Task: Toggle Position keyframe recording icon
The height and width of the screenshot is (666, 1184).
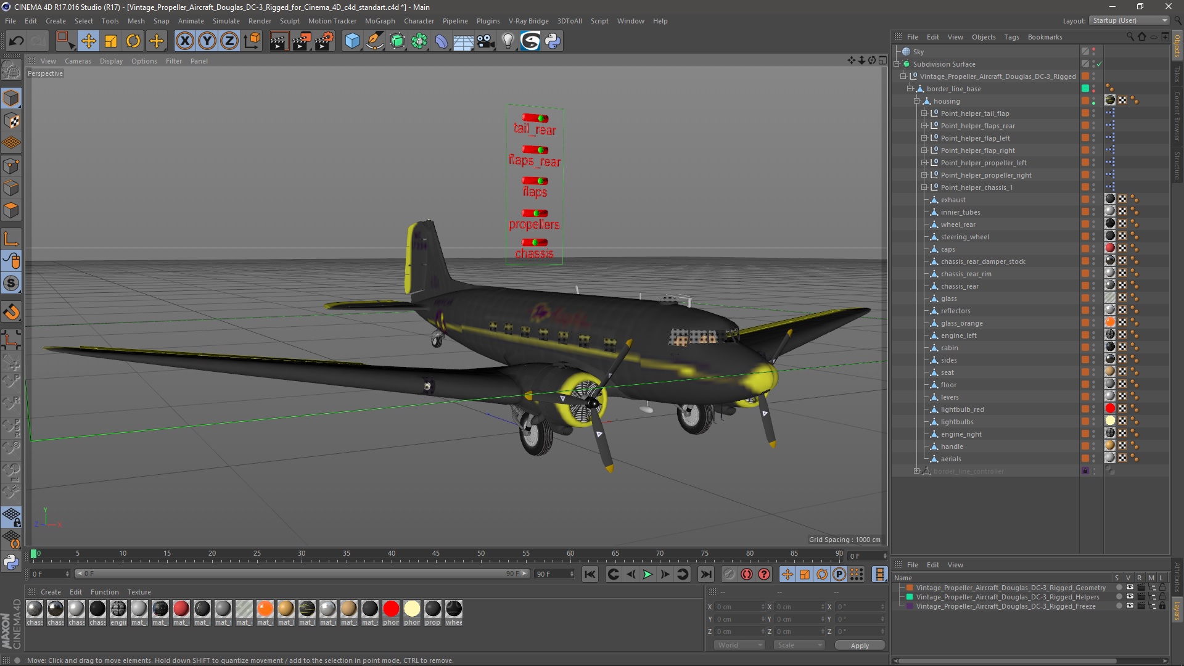Action: coord(787,574)
